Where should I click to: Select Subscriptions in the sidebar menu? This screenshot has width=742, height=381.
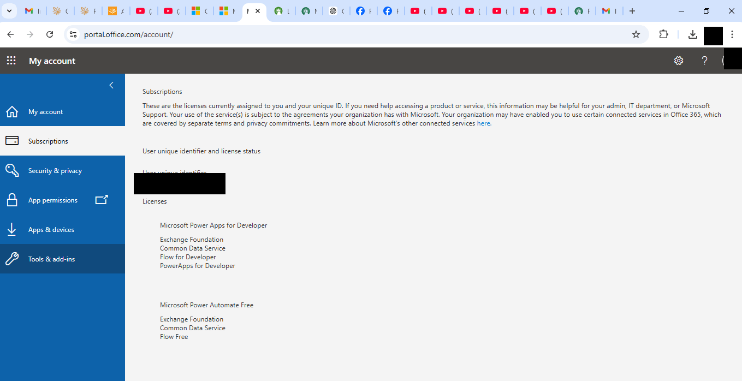(x=62, y=141)
